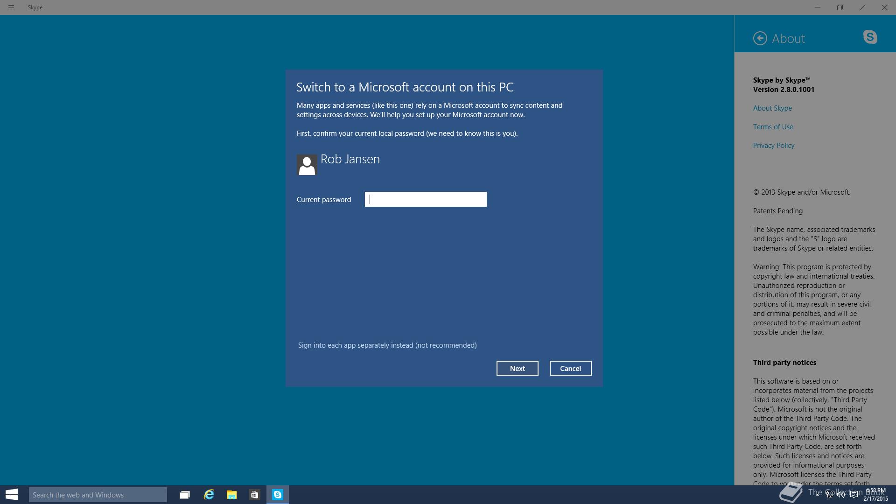Click the Current password label
This screenshot has width=896, height=504.
click(324, 200)
